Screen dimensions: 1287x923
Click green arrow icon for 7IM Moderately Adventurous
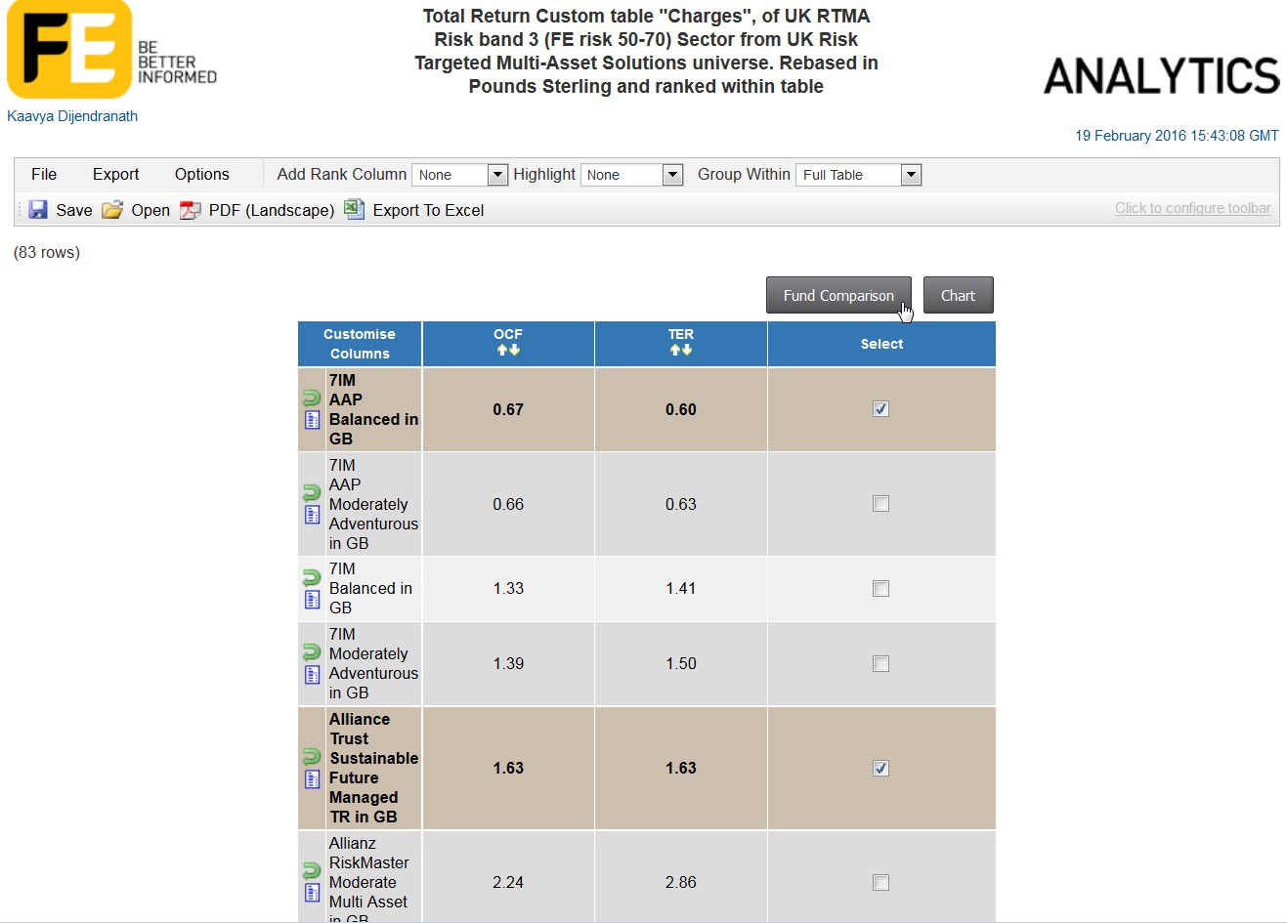[312, 652]
